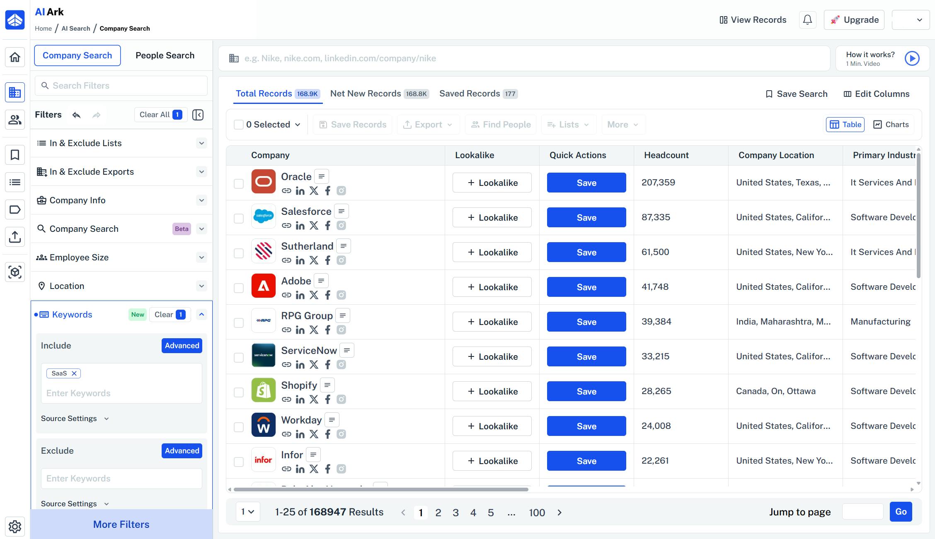The image size is (935, 539).
Task: Open Workday's Instagram icon
Action: pos(341,434)
